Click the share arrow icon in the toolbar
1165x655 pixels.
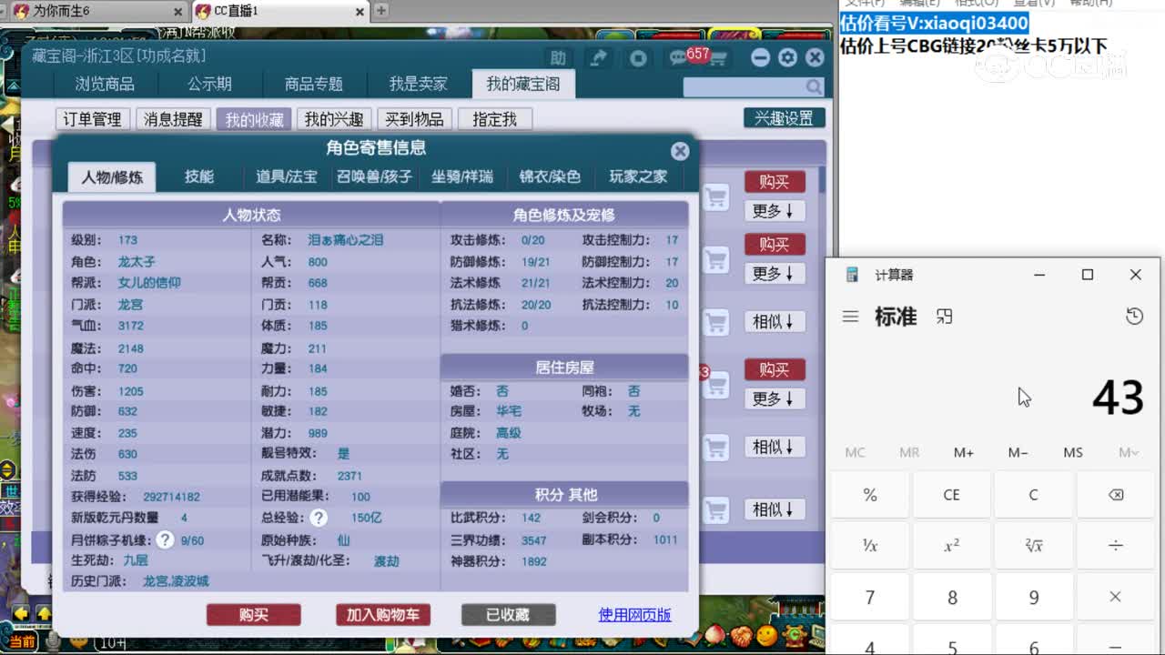point(599,56)
